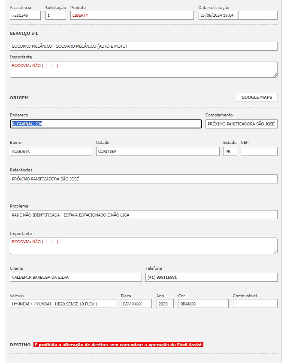Click the empty Combustível field
The height and width of the screenshot is (363, 290).
pyautogui.click(x=255, y=304)
